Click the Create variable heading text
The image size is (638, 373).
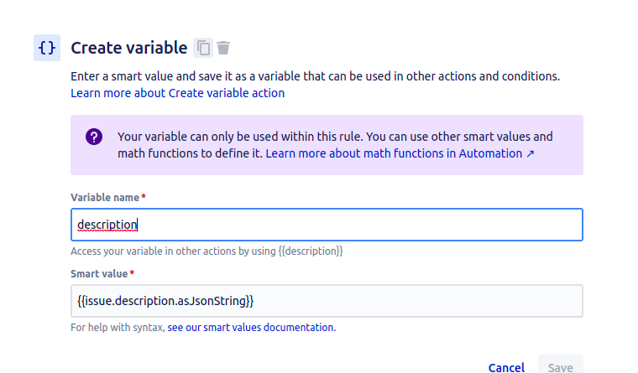129,48
